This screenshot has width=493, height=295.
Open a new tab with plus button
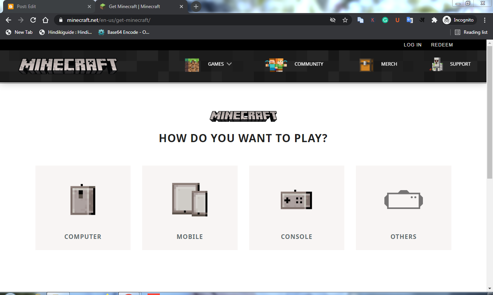point(196,7)
